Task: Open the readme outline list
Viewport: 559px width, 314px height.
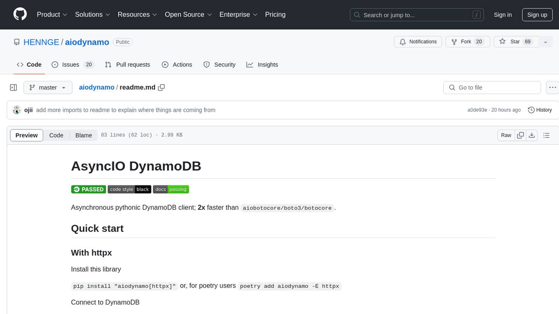Action: click(x=546, y=135)
